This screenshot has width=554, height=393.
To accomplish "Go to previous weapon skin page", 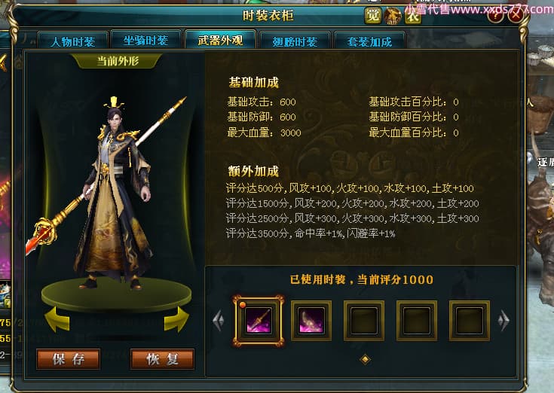I will coord(219,321).
